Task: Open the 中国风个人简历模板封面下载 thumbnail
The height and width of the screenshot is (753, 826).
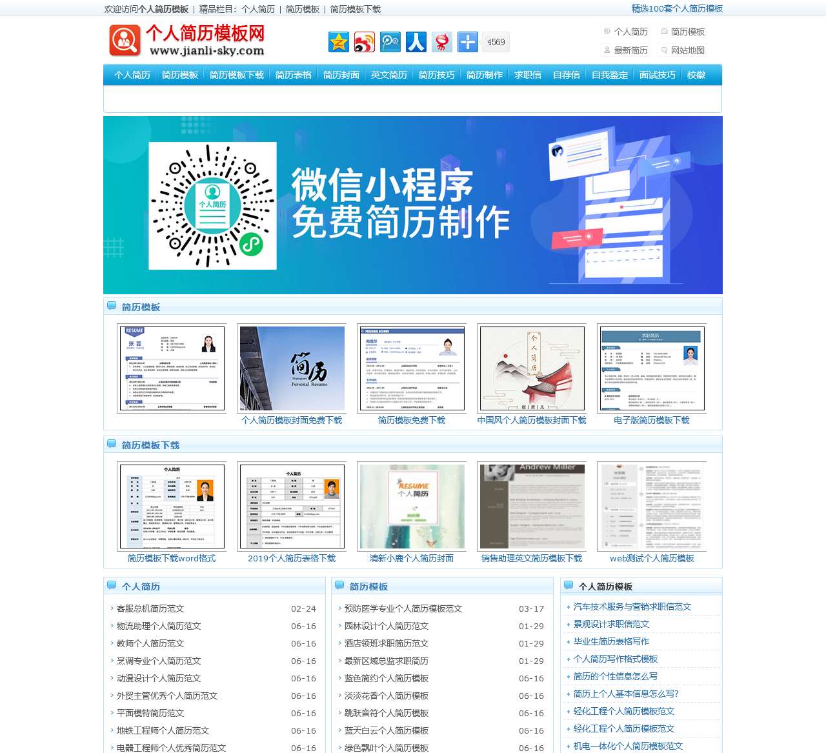Action: (x=532, y=368)
